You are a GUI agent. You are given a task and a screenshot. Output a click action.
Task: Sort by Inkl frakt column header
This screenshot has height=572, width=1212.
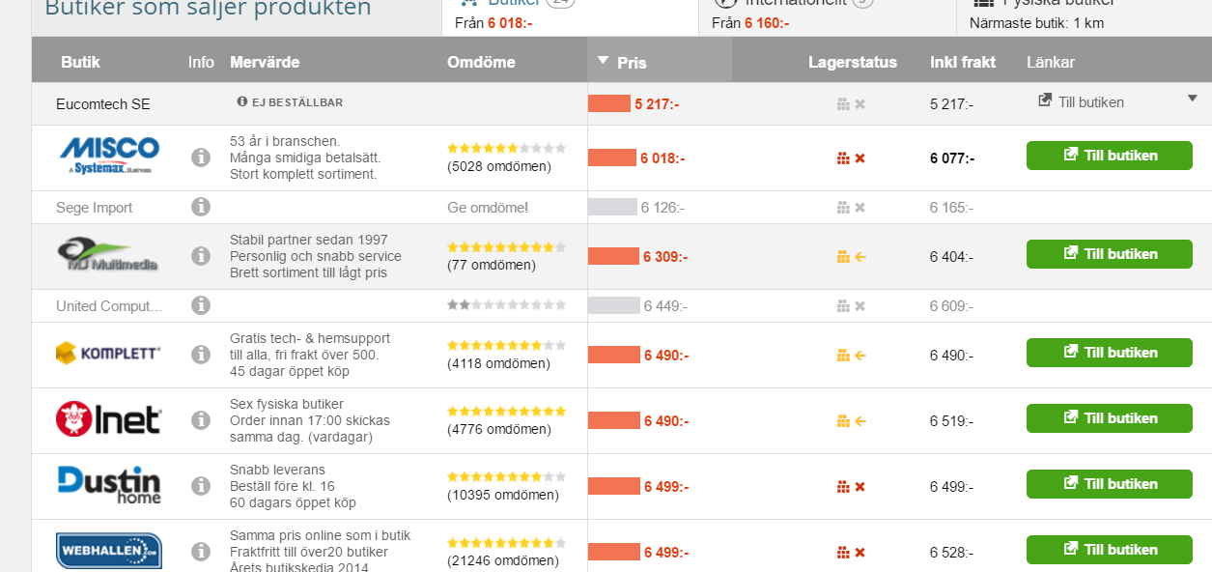click(x=962, y=63)
